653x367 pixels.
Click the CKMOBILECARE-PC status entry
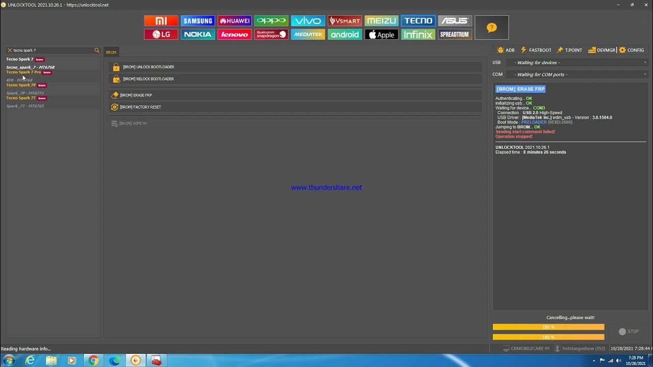526,349
